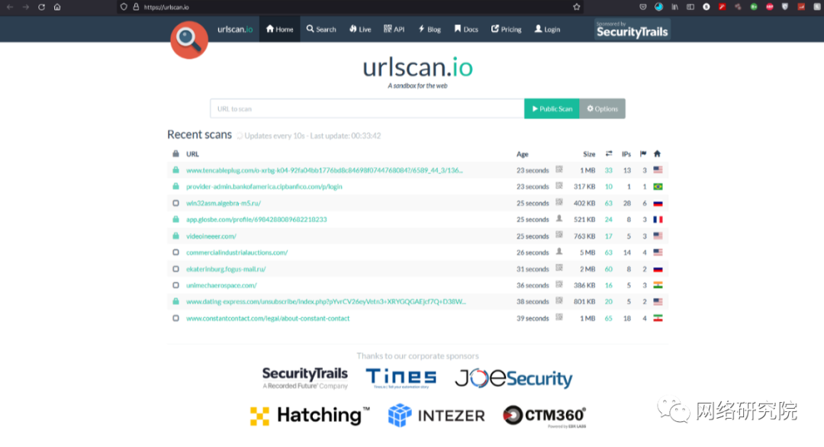Click the browser back arrow
The width and height of the screenshot is (824, 447).
(9, 7)
